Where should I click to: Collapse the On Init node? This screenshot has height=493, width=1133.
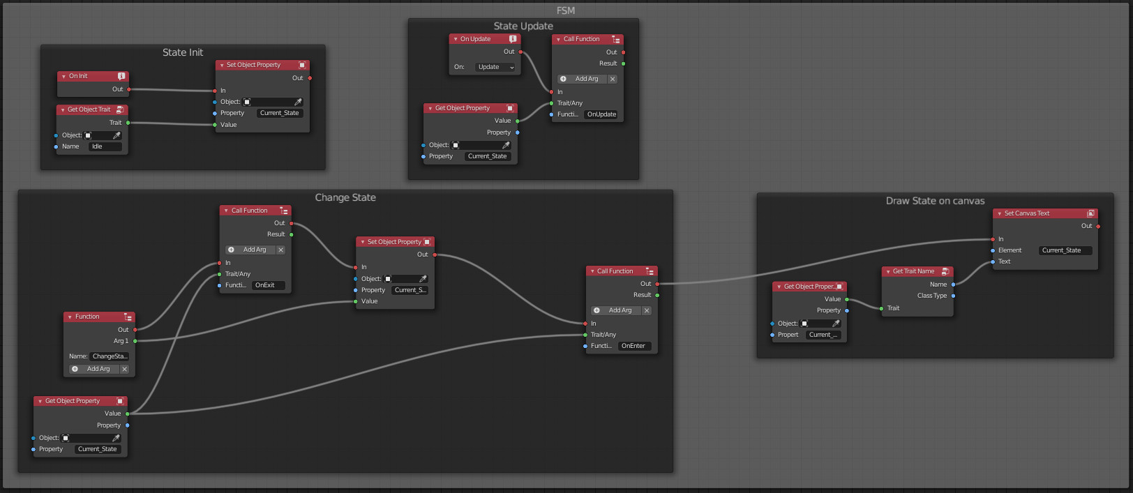point(63,77)
